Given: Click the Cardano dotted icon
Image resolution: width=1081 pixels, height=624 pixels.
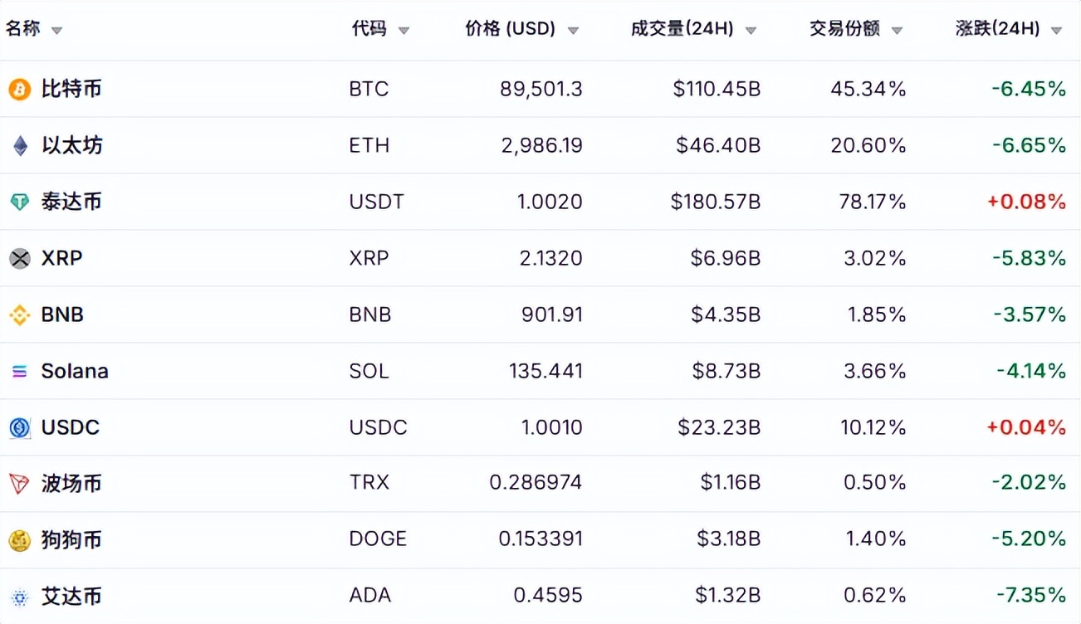Looking at the screenshot, I should click(x=19, y=597).
